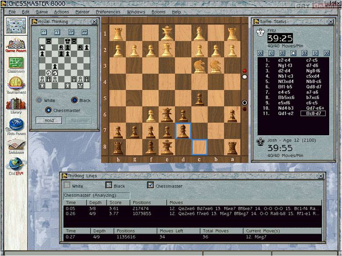
Task: Click the white circle indicator beside board
Action: 245,77
